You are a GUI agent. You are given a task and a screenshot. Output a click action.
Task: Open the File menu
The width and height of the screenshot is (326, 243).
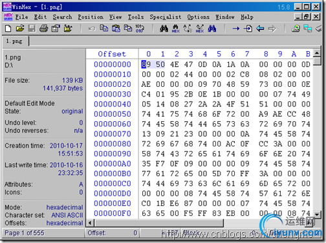click(x=21, y=17)
